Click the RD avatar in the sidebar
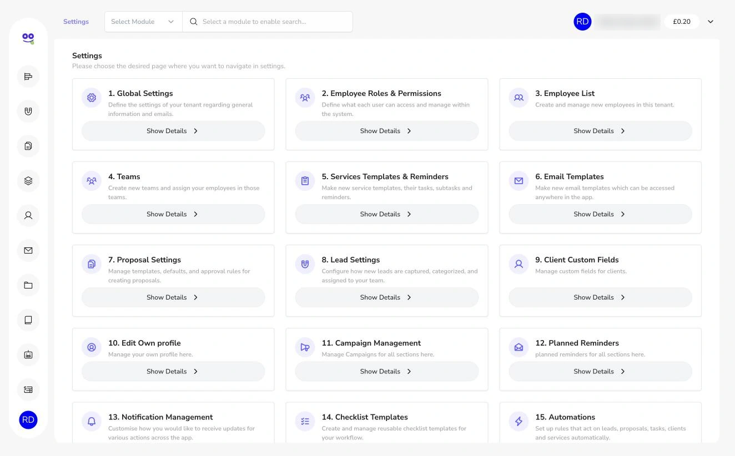 point(28,420)
